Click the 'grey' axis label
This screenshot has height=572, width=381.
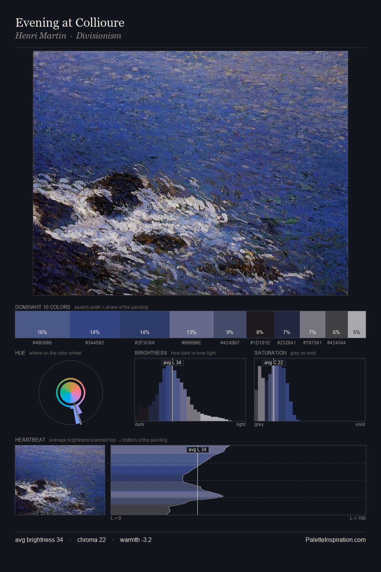pyautogui.click(x=259, y=424)
